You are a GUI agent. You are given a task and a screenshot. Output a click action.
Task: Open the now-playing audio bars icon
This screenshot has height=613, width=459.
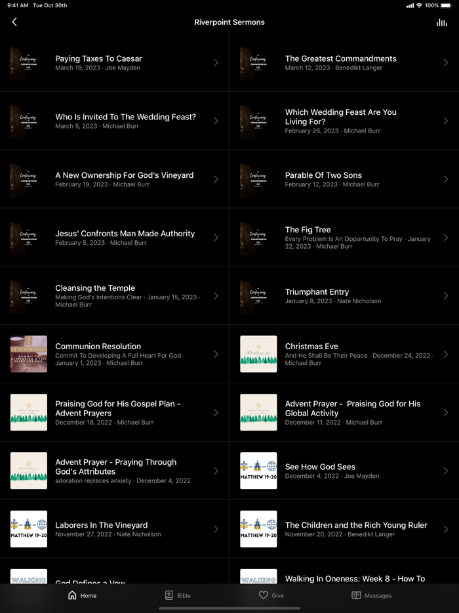[x=441, y=22]
